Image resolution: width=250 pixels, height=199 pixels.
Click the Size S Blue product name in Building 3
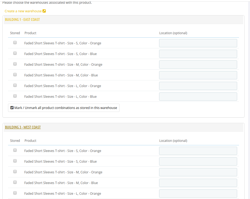pyautogui.click(x=60, y=162)
